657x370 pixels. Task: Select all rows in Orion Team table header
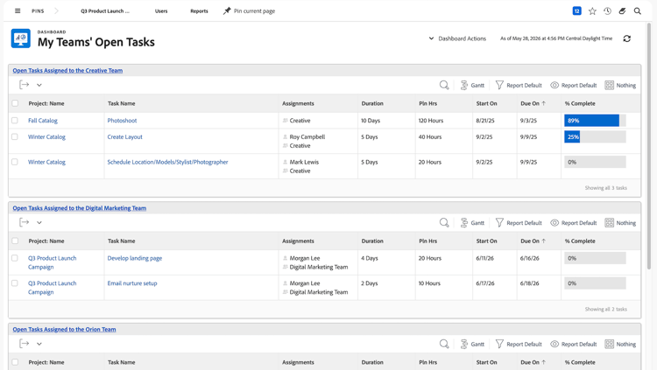pyautogui.click(x=15, y=362)
